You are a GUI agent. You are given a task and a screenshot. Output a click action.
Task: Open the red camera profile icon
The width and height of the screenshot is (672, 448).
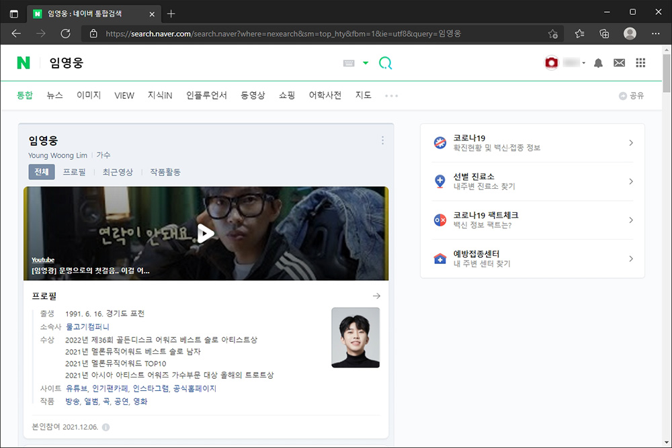(x=552, y=63)
